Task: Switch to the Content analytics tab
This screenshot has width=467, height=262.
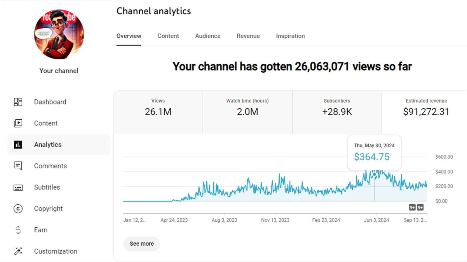Action: click(x=168, y=36)
